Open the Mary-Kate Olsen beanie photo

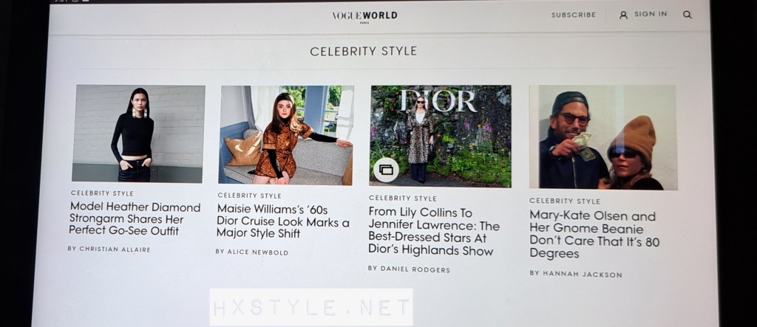(603, 137)
